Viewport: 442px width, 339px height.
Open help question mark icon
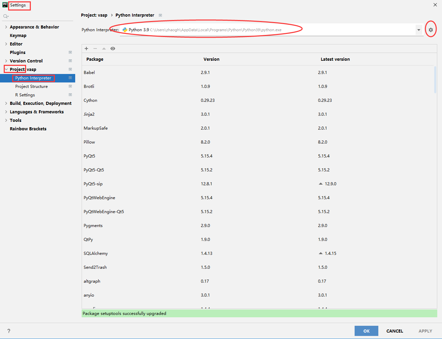click(9, 331)
